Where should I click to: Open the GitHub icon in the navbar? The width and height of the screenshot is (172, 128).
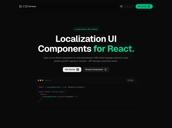coord(121,6)
